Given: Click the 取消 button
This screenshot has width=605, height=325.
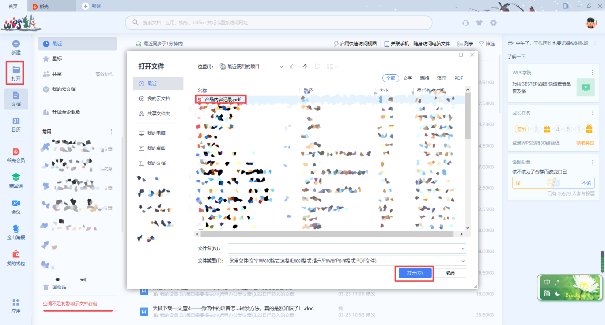Looking at the screenshot, I should click(450, 273).
